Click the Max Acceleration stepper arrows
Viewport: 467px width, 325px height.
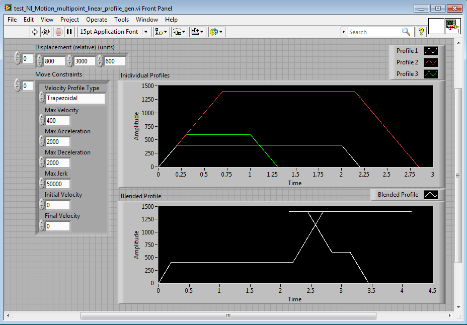tap(42, 141)
